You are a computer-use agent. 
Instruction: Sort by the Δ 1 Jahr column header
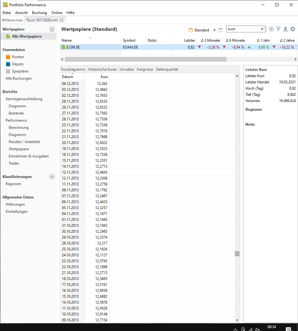pyautogui.click(x=259, y=40)
